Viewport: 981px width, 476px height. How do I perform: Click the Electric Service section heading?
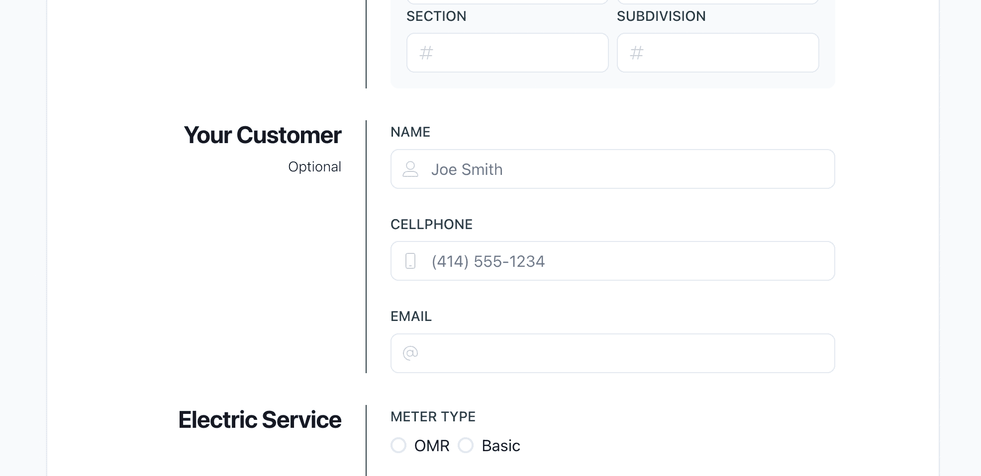[260, 420]
